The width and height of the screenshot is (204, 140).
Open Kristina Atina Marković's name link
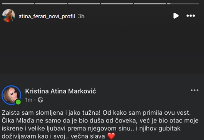60,91
